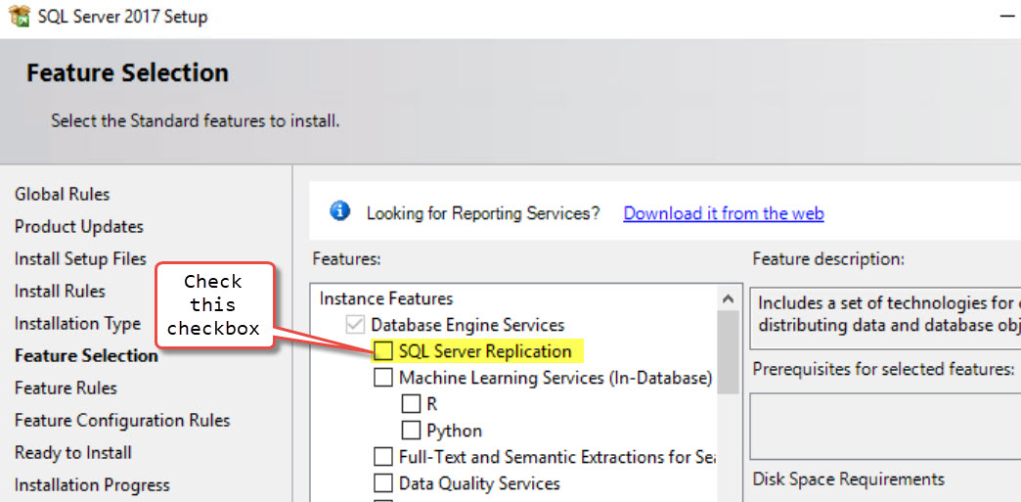Enable Full-Text and Semantic Extractions checkbox
The image size is (1021, 502).
tap(383, 456)
